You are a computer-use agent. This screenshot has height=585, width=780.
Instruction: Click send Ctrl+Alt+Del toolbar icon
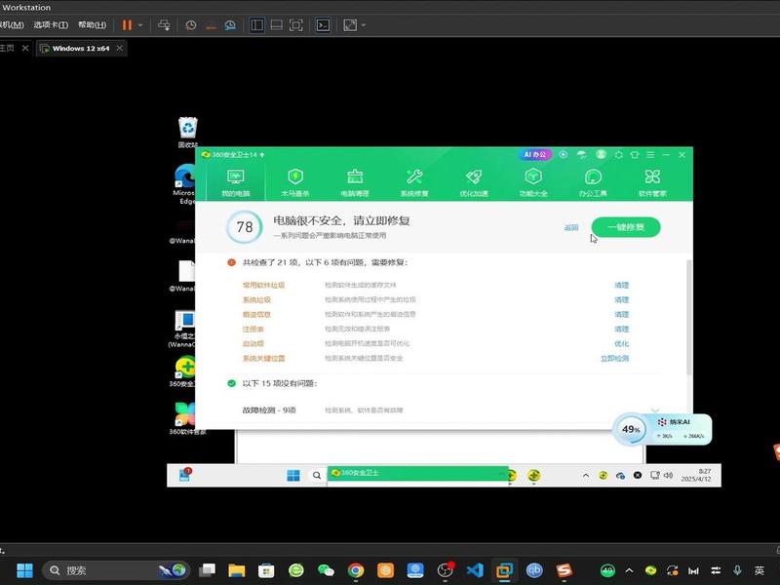[164, 25]
